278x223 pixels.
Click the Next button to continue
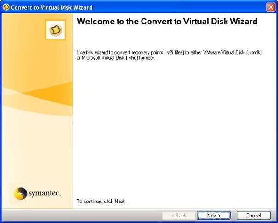(214, 215)
